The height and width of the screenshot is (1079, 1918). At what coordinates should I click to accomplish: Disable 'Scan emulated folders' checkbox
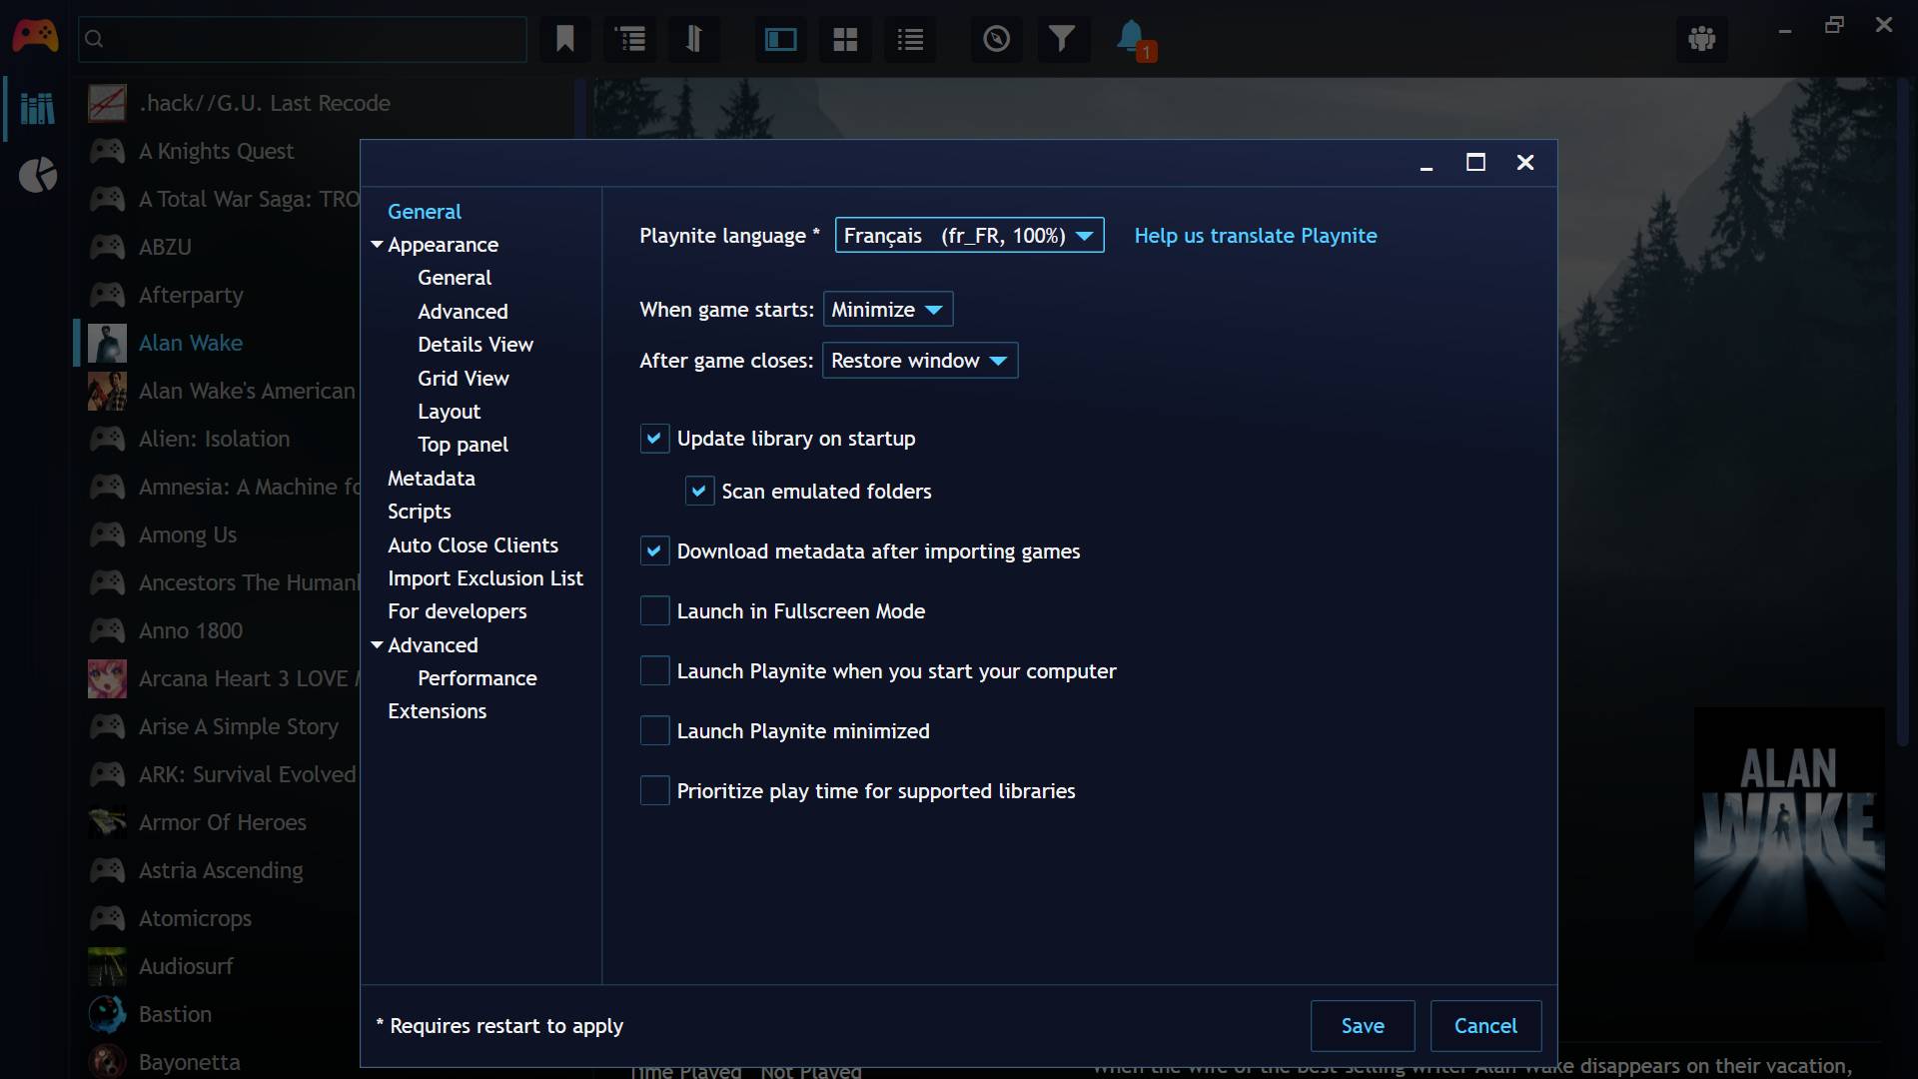[698, 491]
